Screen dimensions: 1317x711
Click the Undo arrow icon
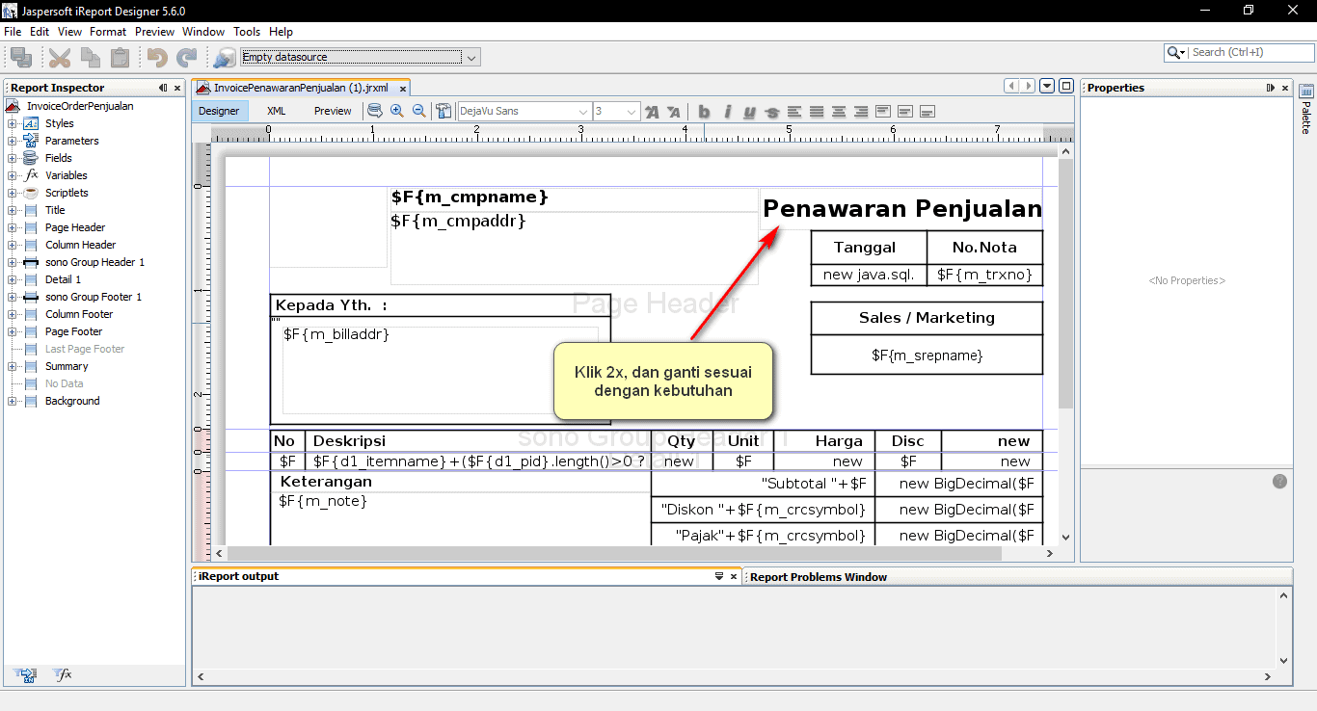(x=157, y=58)
